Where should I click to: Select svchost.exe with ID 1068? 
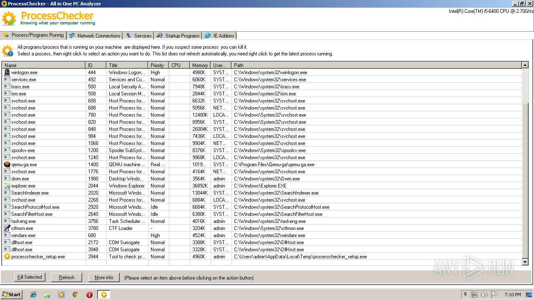pyautogui.click(x=262, y=143)
